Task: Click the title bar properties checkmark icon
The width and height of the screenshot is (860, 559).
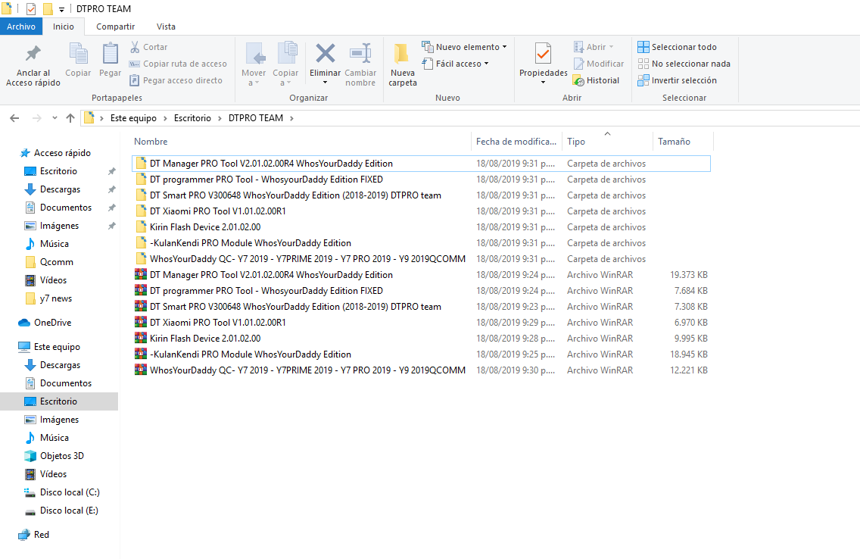Action: [x=31, y=9]
